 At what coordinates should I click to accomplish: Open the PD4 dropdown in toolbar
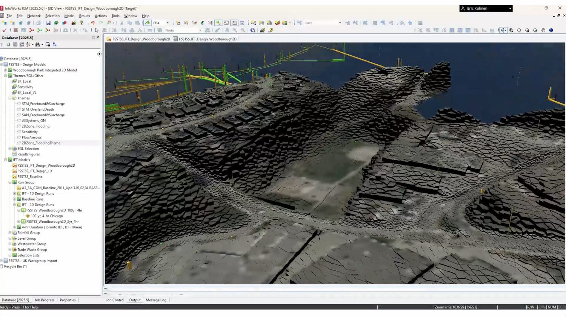tap(168, 23)
